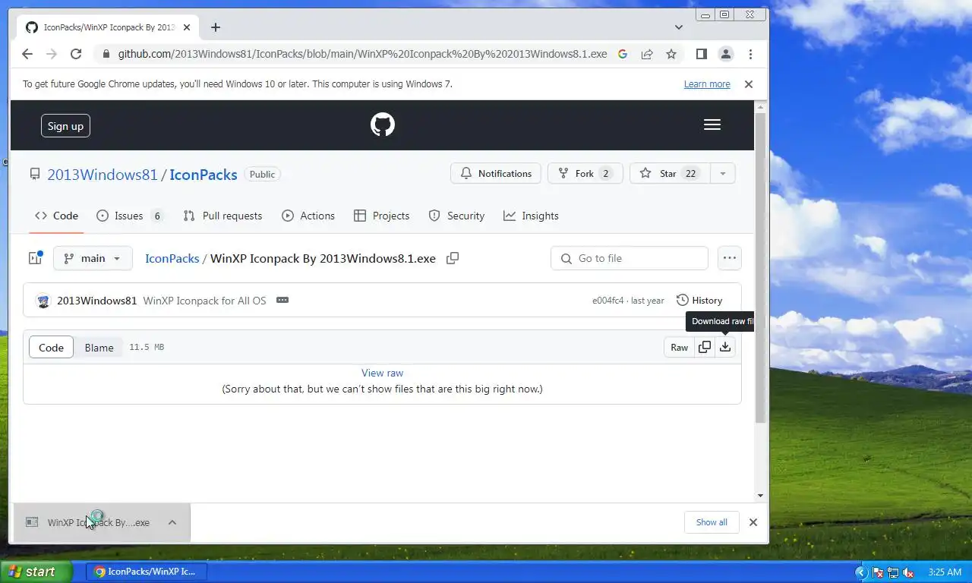Viewport: 972px width, 583px height.
Task: Open Chrome tab search chevron
Action: coord(678,27)
